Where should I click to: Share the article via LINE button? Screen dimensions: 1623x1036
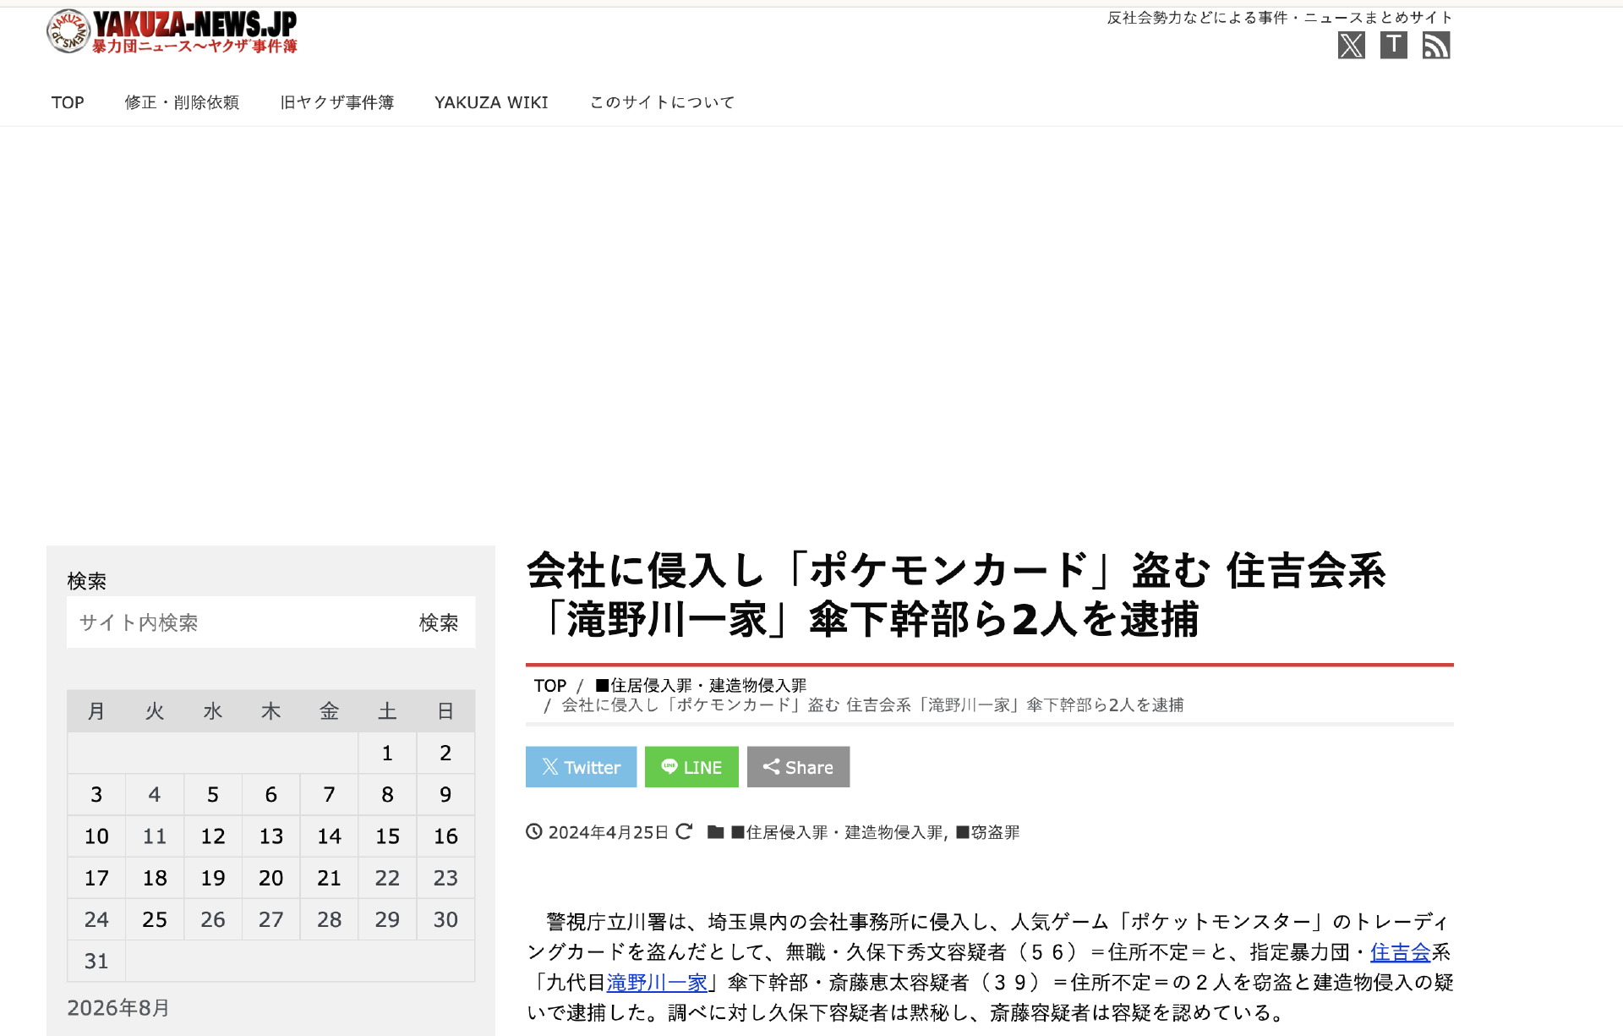691,767
